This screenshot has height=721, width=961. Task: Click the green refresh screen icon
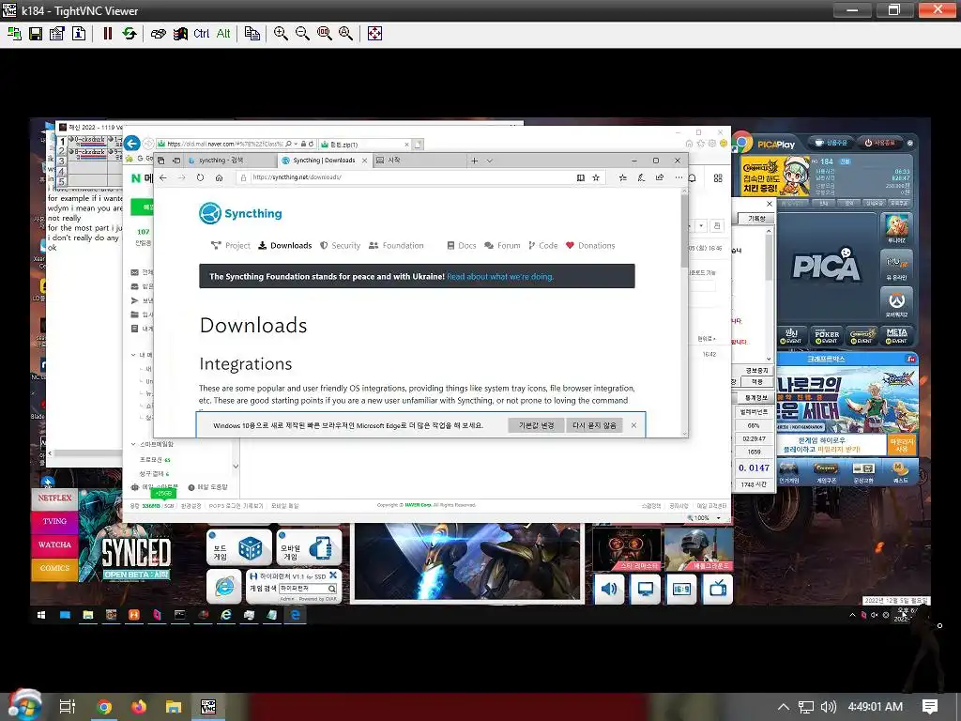pos(130,33)
